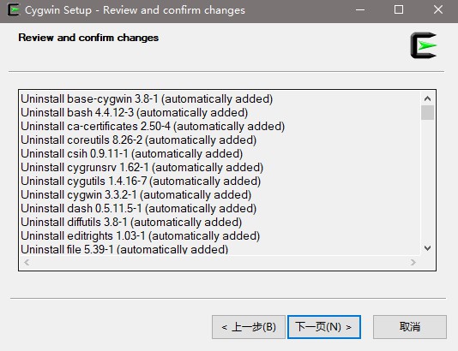The width and height of the screenshot is (458, 351).
Task: Cancel setup with the 取消 button
Action: [x=409, y=327]
